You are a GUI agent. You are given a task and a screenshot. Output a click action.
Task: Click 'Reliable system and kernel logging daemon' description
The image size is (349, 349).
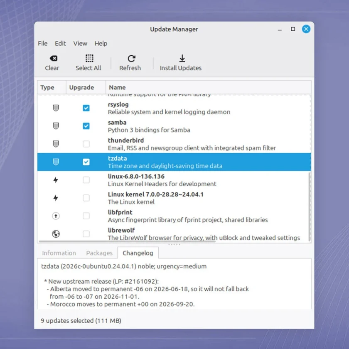[169, 112]
